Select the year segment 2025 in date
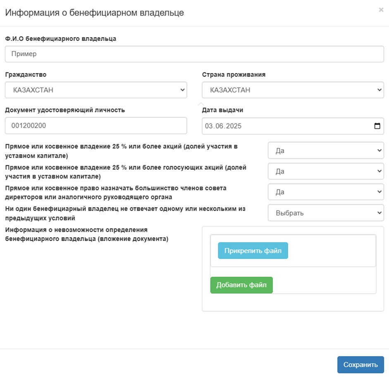Viewport: 389px width, 380px height. click(x=234, y=126)
